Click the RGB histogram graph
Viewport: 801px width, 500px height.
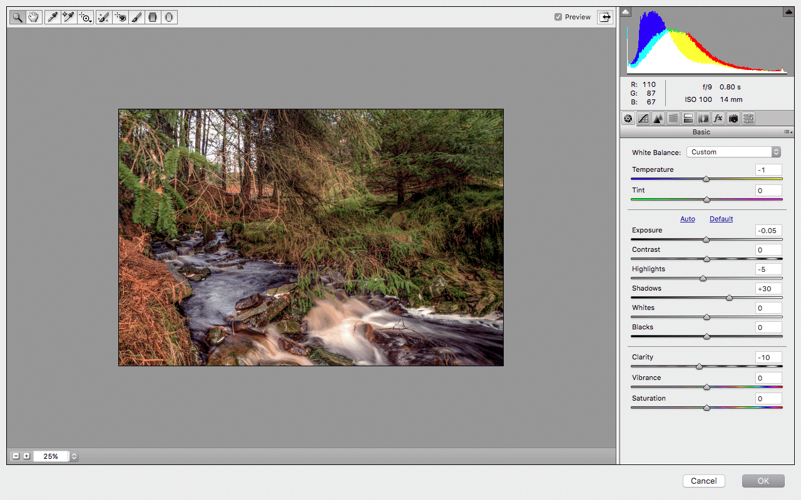point(707,43)
